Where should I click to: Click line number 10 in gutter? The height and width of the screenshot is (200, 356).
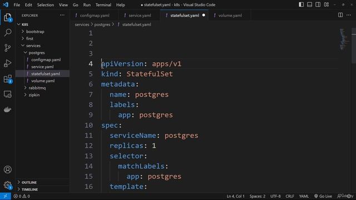88,125
